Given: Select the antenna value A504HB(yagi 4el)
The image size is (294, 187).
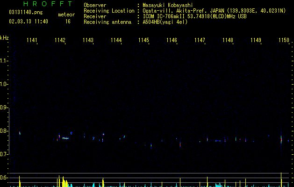Looking at the screenshot, I should pos(165,22).
